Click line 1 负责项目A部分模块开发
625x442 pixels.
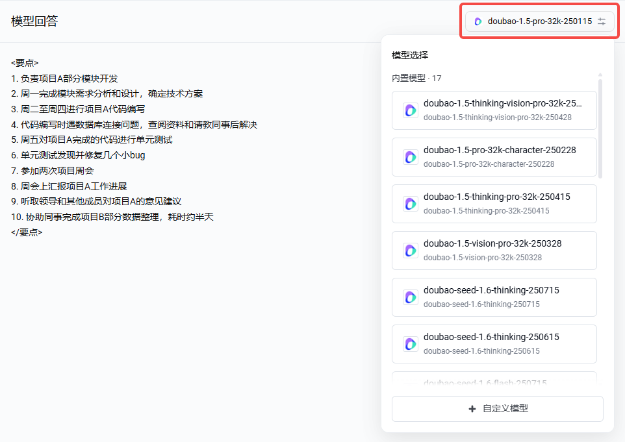click(64, 79)
